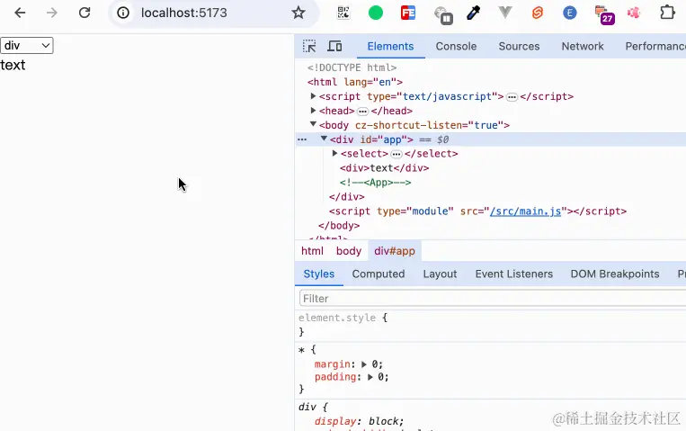Open the orange Svelte extension
Viewport: 686px width, 431px height.
coord(538,13)
